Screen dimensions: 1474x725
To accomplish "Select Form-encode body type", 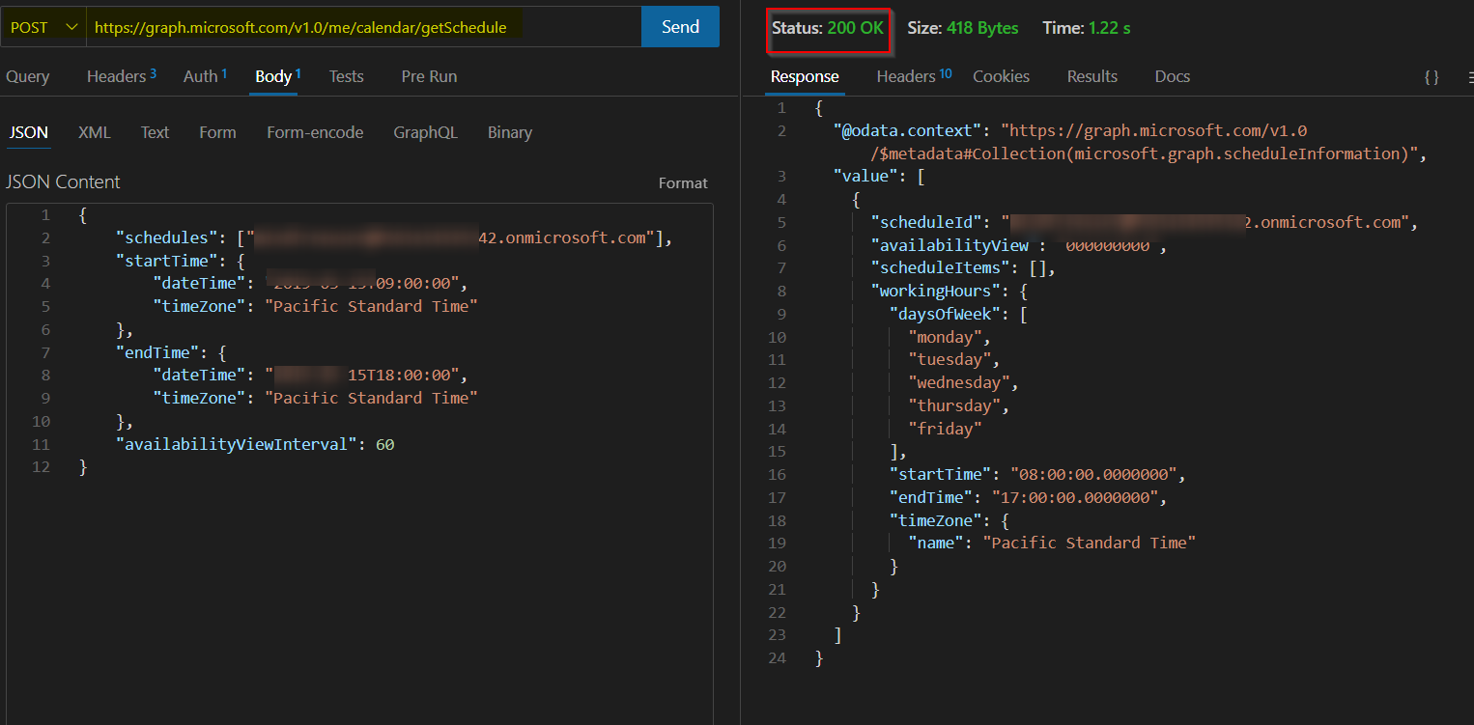I will point(315,132).
